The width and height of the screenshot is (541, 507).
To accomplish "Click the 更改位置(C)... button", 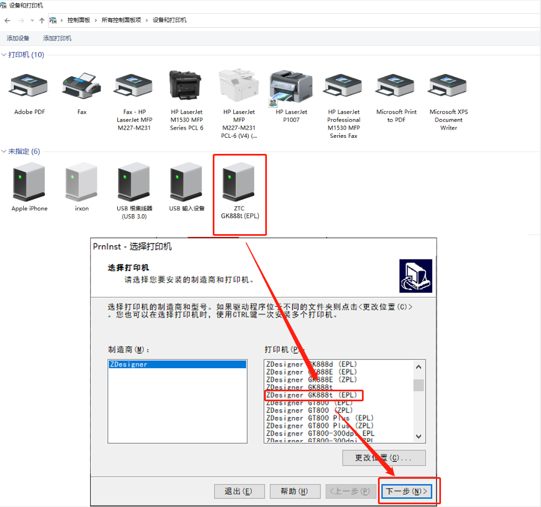I will pyautogui.click(x=384, y=458).
